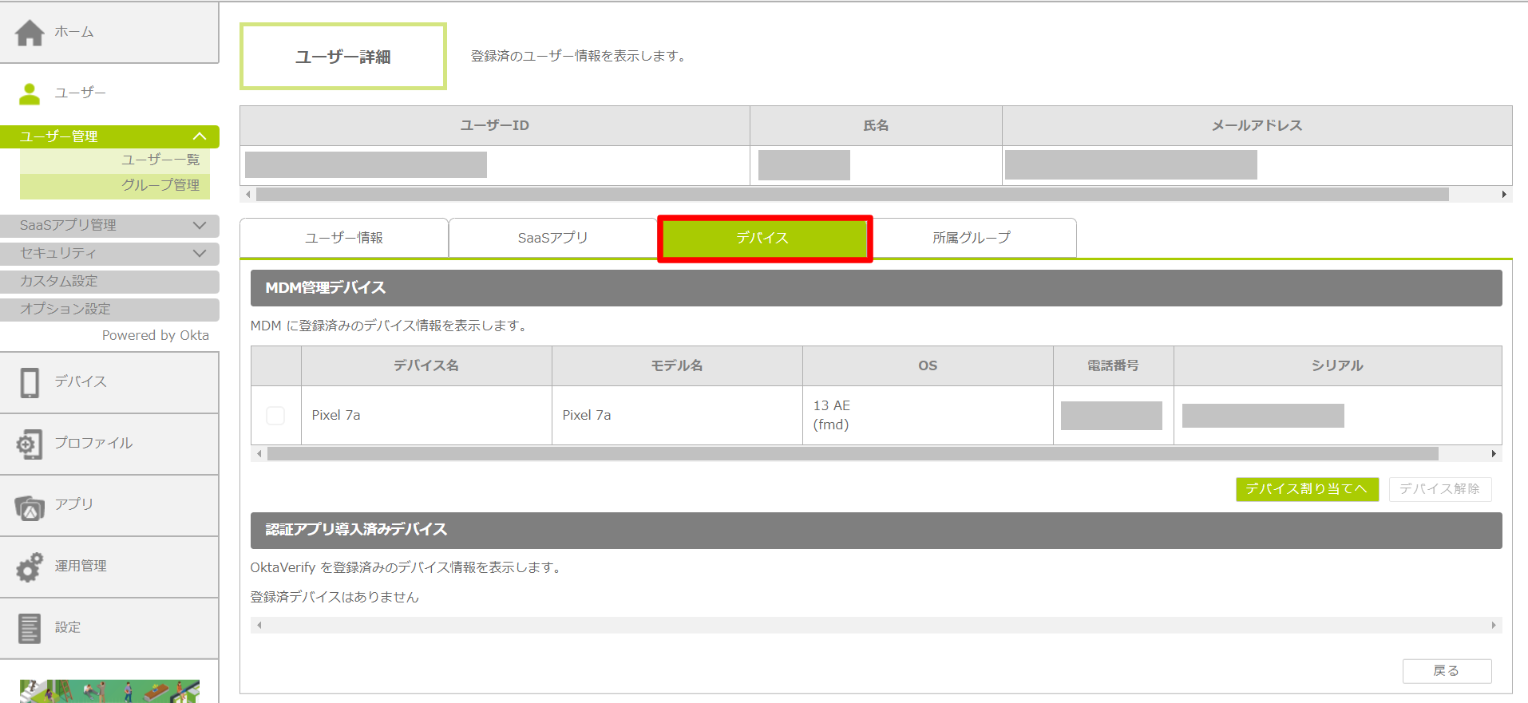Image resolution: width=1528 pixels, height=703 pixels.
Task: Click the Apps icon in sidebar
Action: point(30,506)
